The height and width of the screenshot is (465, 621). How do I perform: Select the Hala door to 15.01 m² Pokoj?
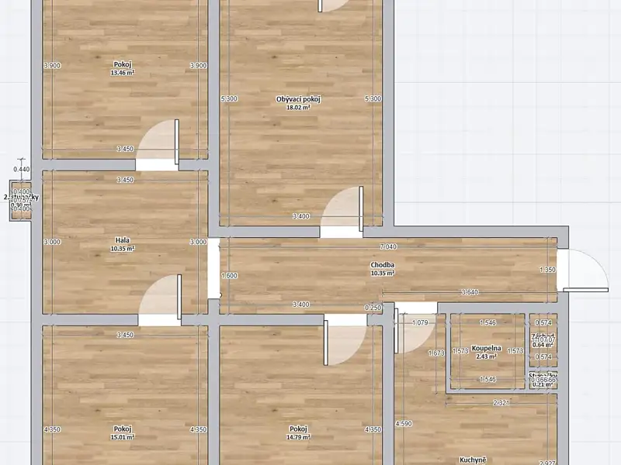click(160, 301)
